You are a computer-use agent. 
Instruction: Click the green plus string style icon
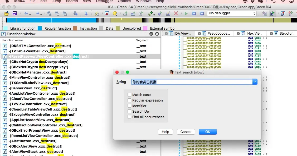150,13
